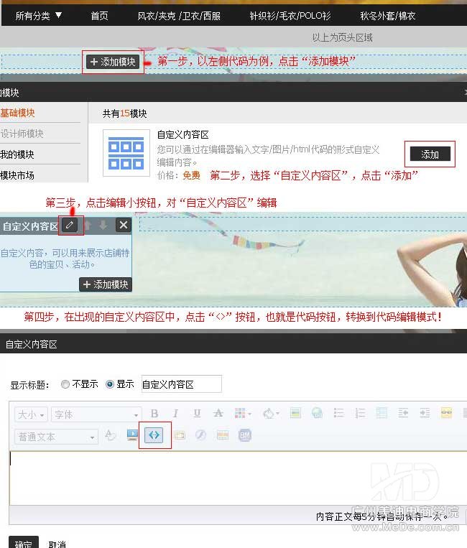467x548 pixels.
Task: Select the 模块市场 tab in sidebar
Action: pyautogui.click(x=17, y=175)
